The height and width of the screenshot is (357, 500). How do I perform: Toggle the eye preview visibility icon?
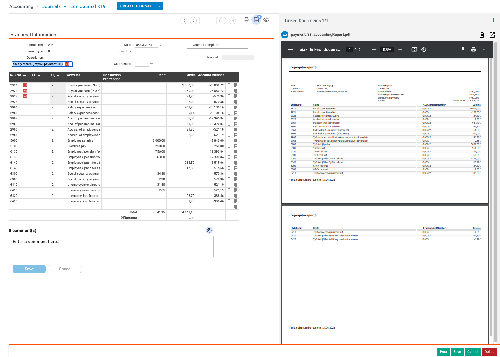[266, 20]
